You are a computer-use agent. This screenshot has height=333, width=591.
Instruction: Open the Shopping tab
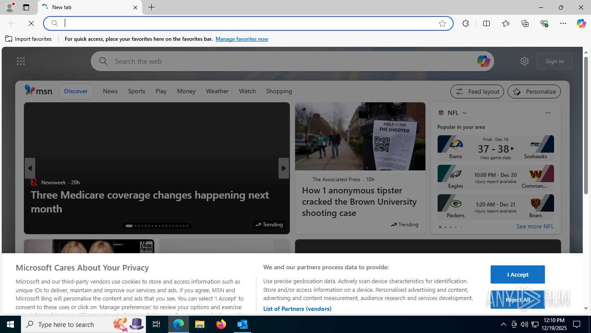point(279,91)
